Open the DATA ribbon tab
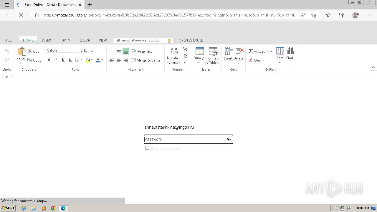This screenshot has height=212, width=377. pos(66,40)
